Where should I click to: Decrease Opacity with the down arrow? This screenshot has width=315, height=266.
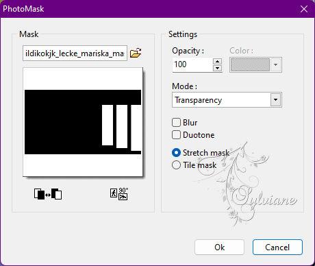click(x=217, y=68)
